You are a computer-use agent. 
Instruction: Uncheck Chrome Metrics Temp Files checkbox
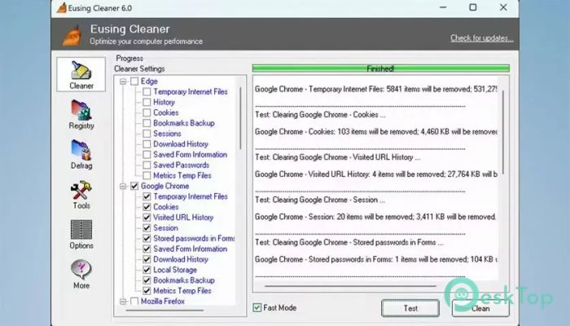pos(147,291)
